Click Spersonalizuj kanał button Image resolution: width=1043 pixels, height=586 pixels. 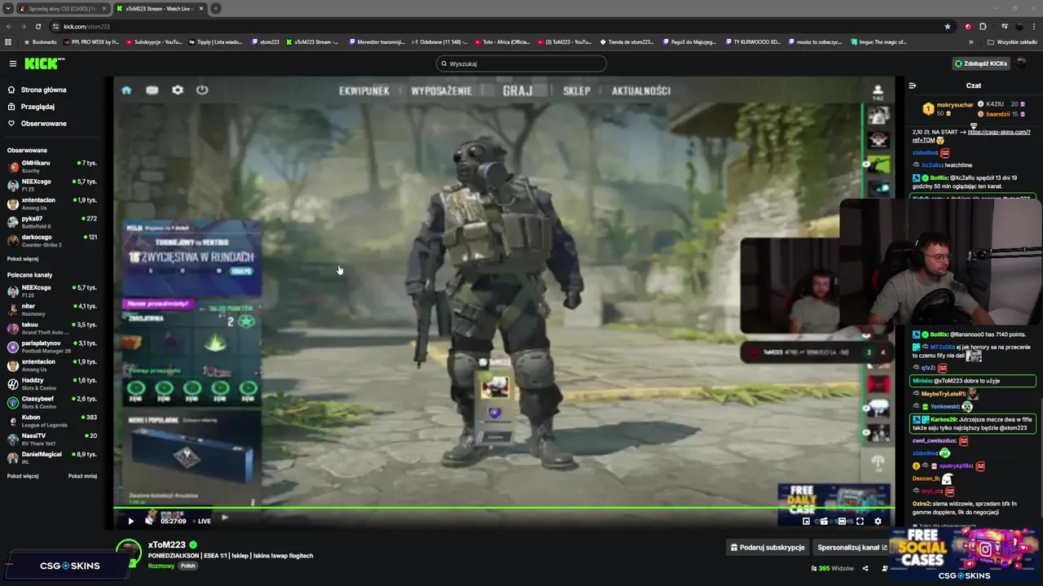point(852,548)
